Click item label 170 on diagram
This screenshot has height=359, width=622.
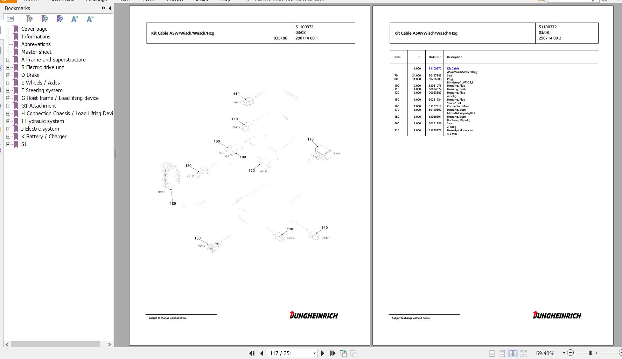[x=310, y=139]
